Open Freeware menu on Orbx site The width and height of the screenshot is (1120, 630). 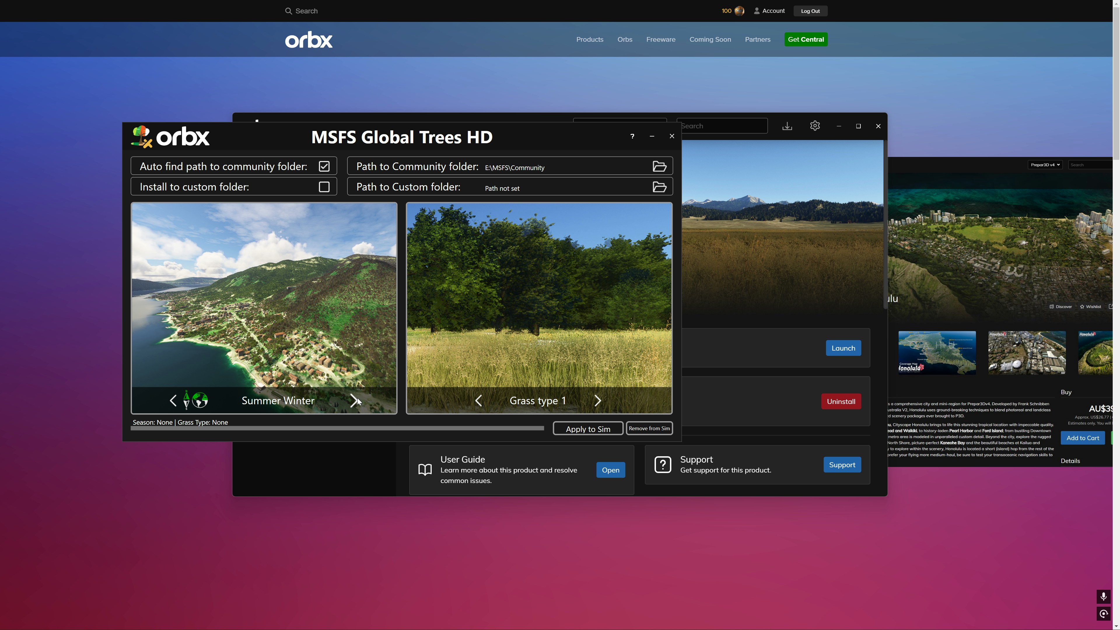660,40
